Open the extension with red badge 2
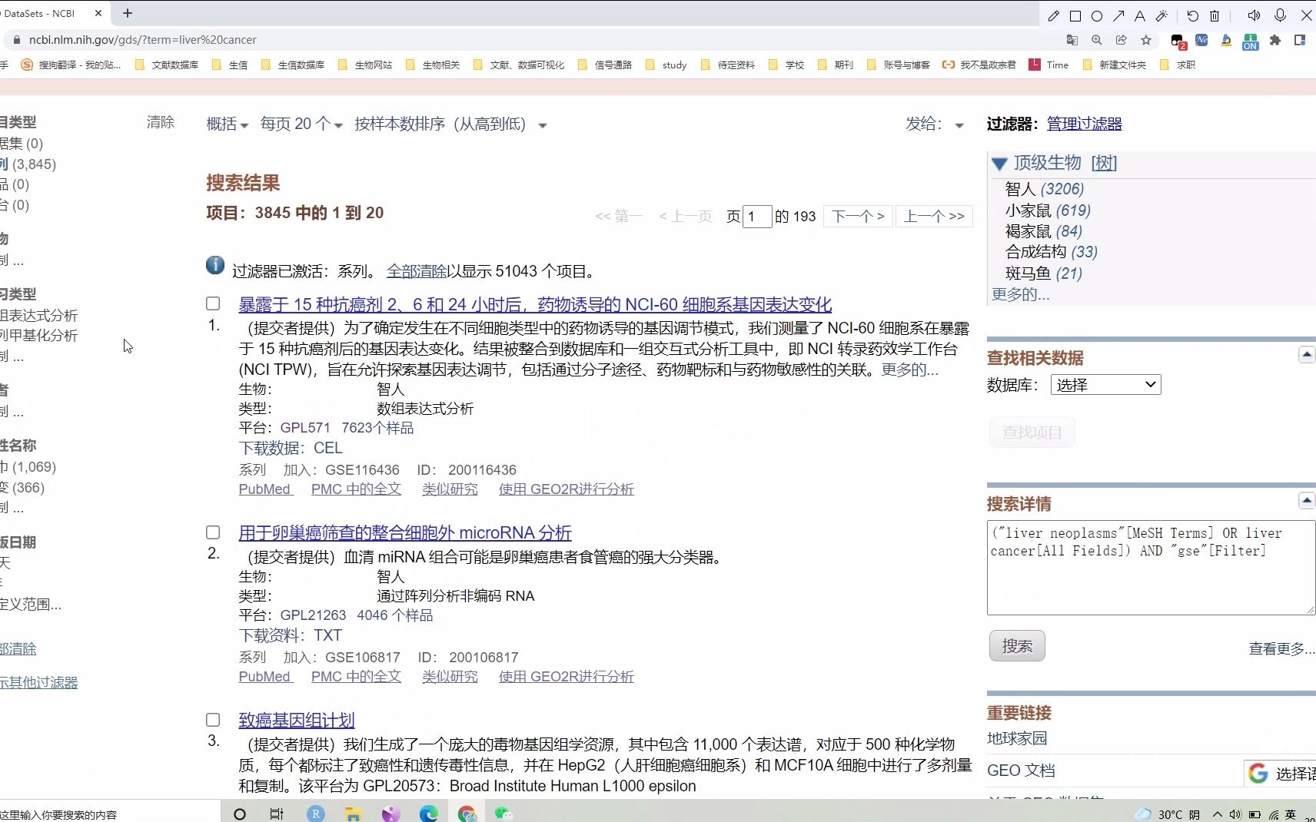 [1178, 41]
